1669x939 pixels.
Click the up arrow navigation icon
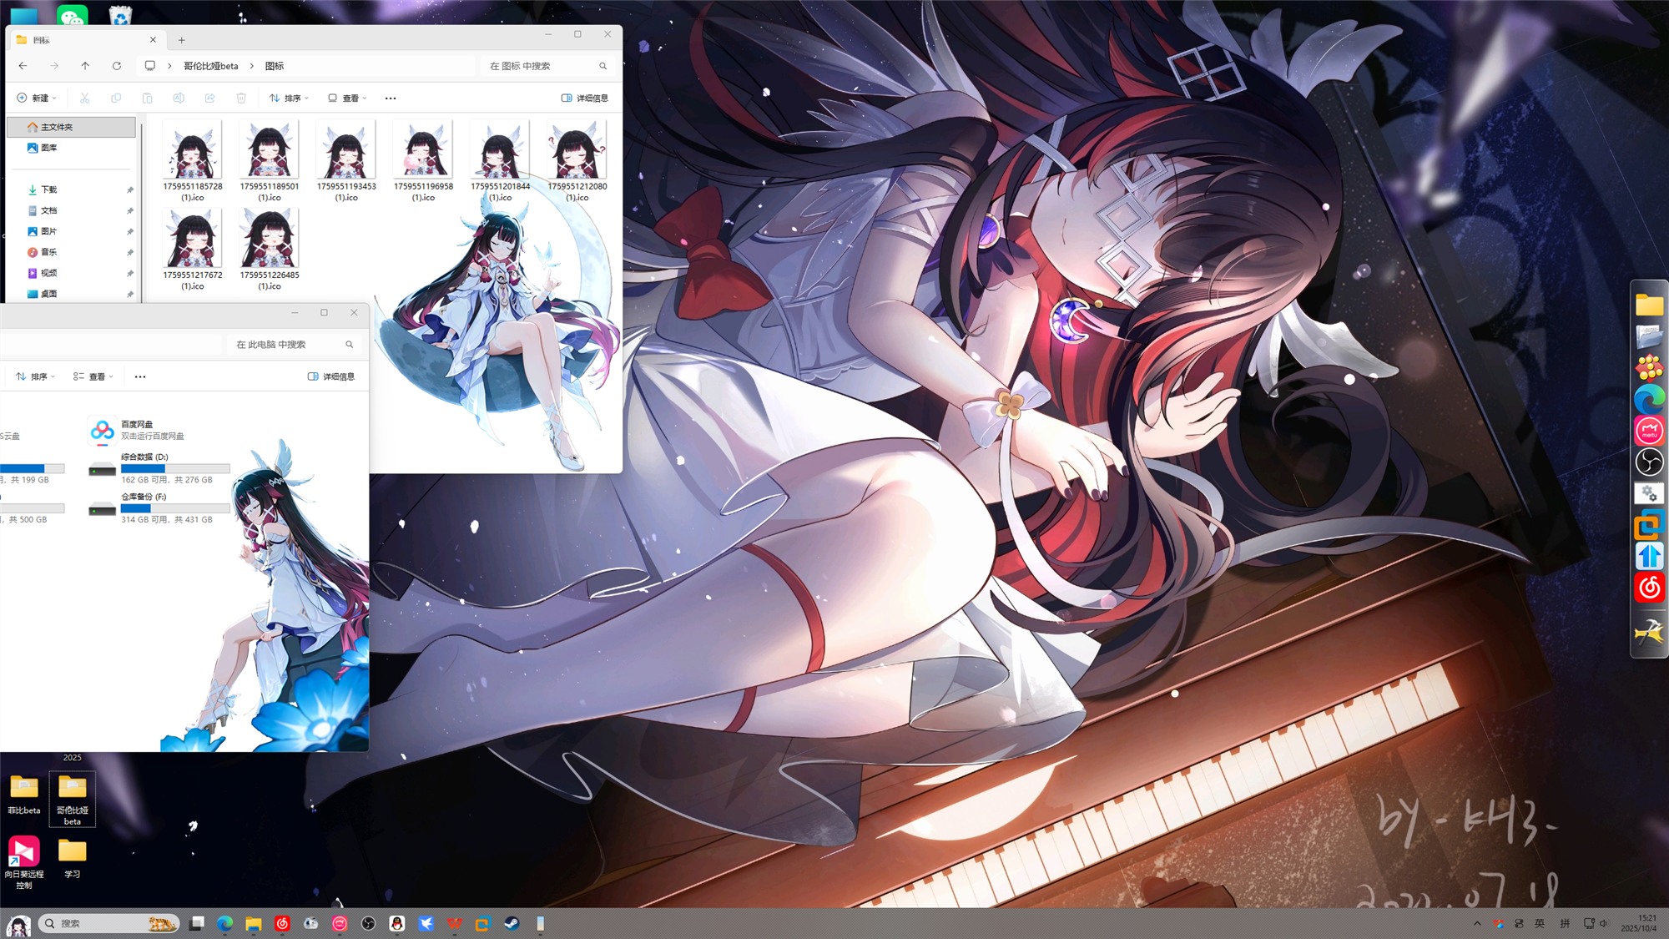[85, 66]
